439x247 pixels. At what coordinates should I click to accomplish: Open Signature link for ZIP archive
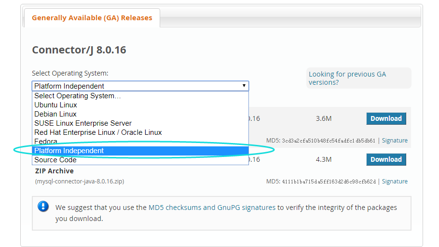pos(395,182)
